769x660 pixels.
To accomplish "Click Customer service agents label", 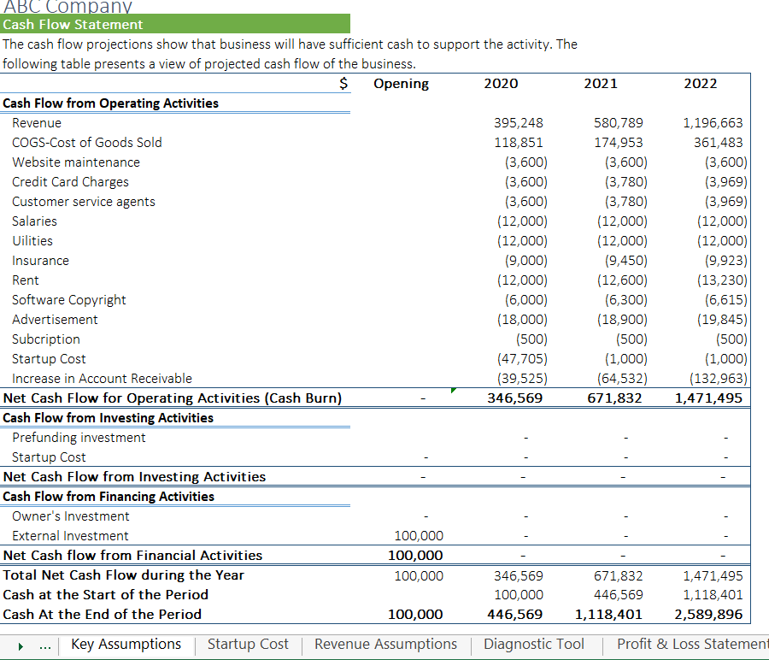I will point(84,202).
